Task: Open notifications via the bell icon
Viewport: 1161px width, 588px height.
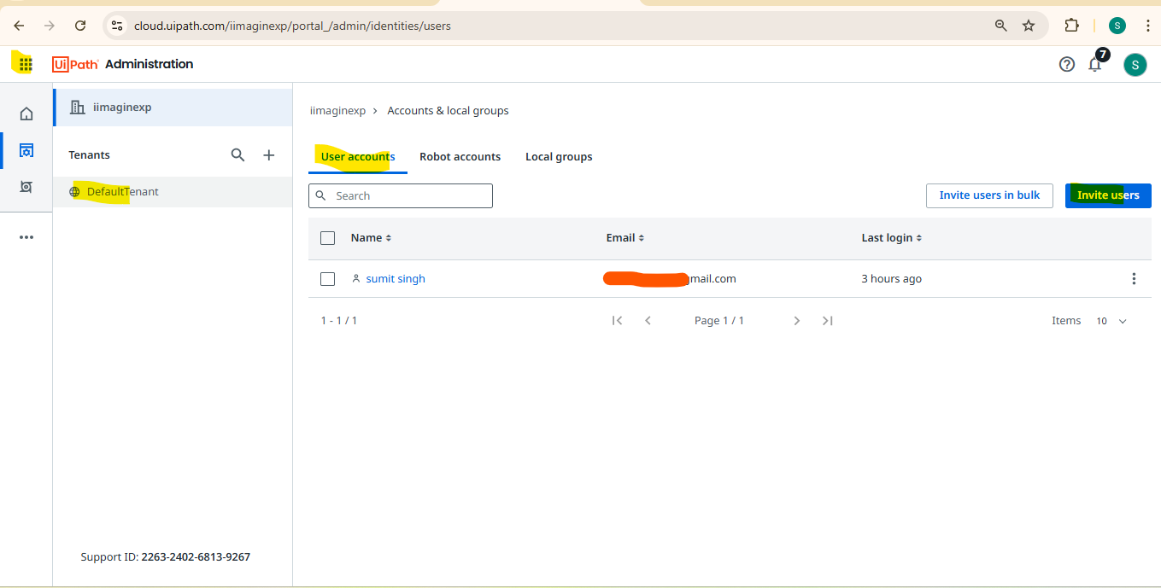Action: [x=1094, y=64]
